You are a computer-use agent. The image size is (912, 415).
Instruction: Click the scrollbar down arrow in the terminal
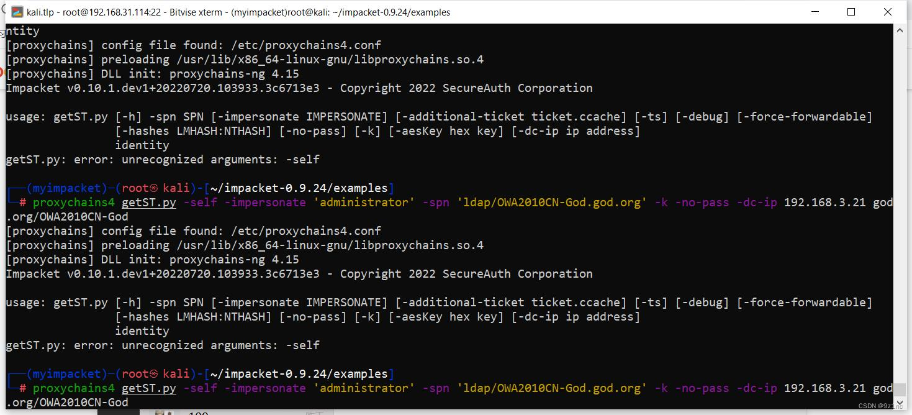(x=900, y=403)
